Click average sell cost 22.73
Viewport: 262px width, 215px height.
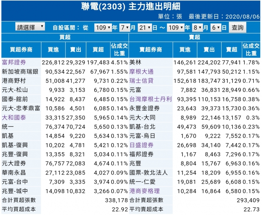tap(252, 210)
